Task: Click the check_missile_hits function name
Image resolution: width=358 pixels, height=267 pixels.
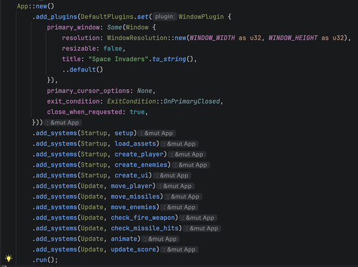Action: [x=144, y=228]
